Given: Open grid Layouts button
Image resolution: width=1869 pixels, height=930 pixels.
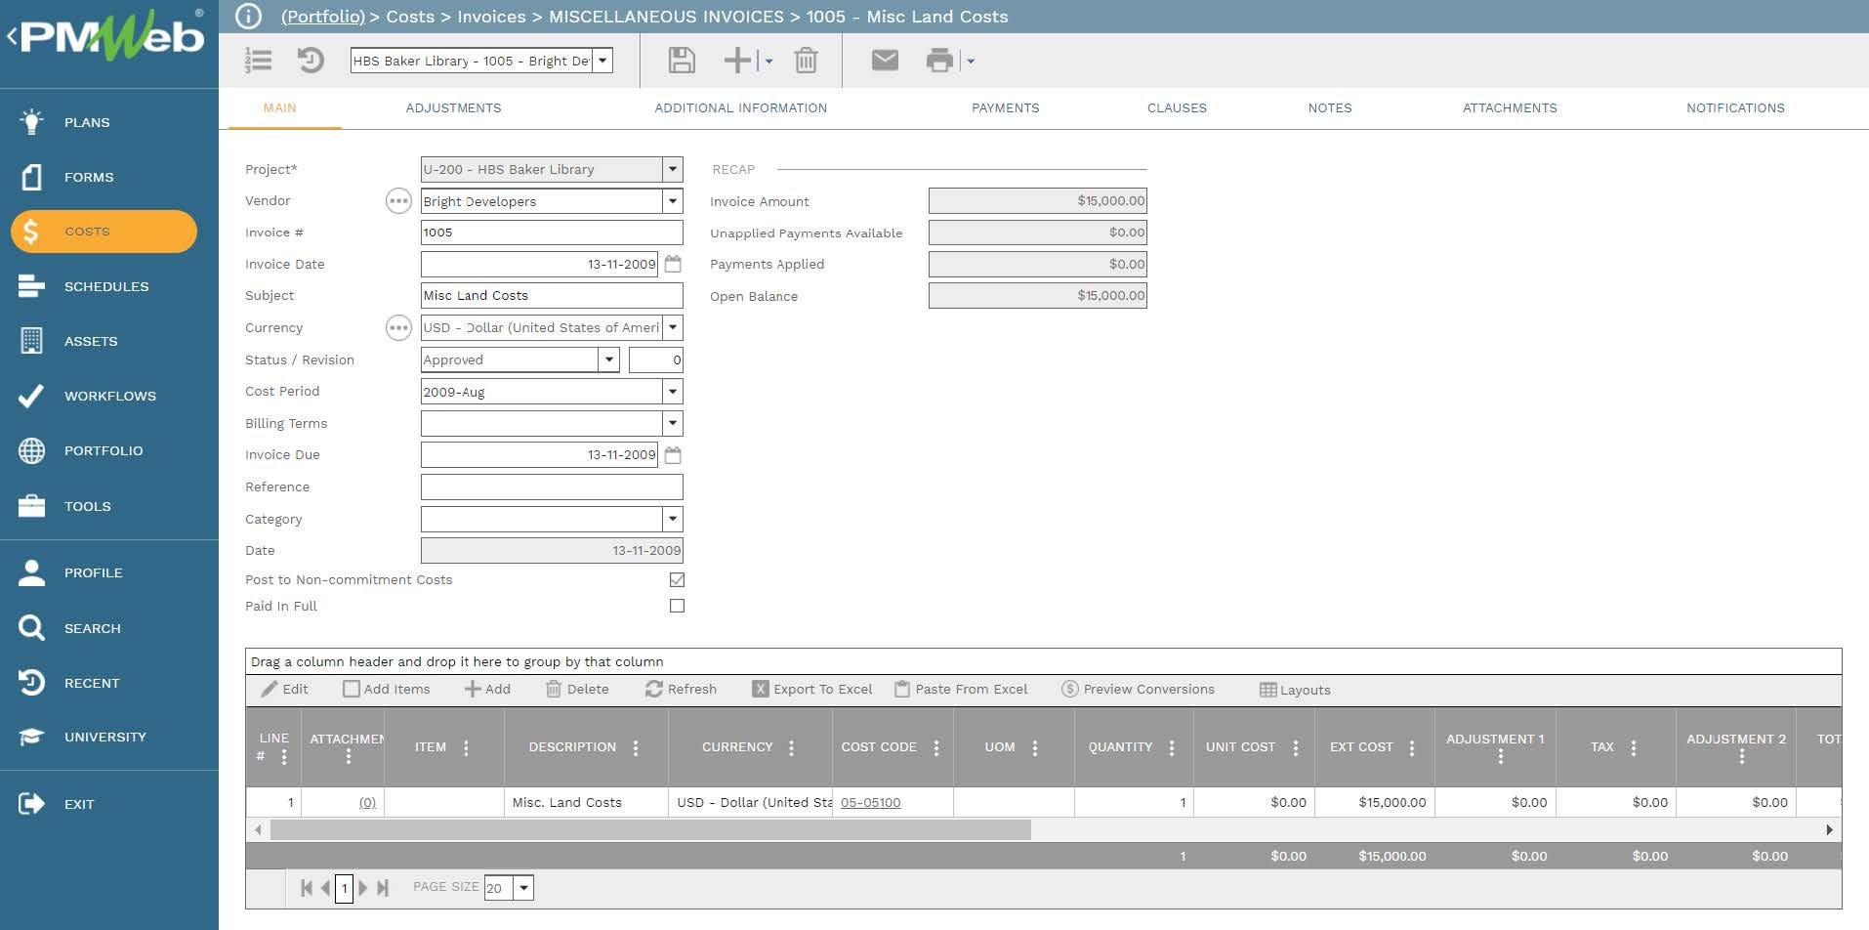Looking at the screenshot, I should (x=1295, y=690).
